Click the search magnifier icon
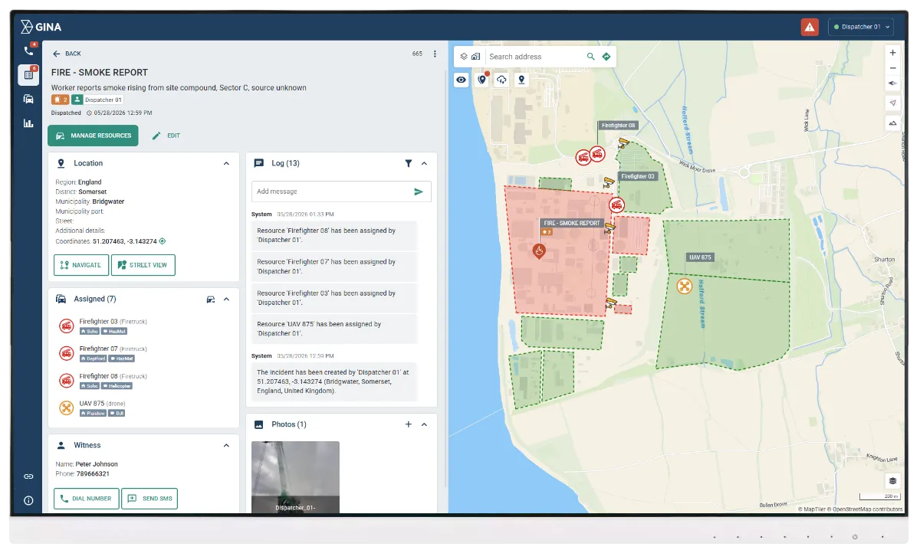The width and height of the screenshot is (920, 550). click(590, 57)
